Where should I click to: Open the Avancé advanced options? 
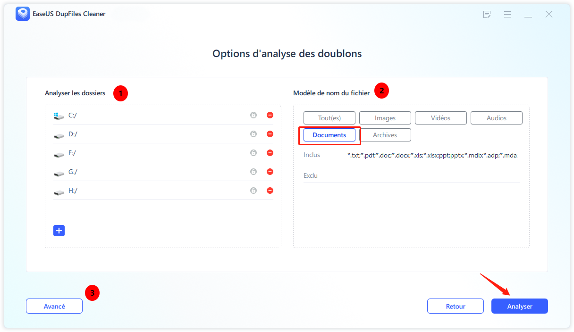point(54,306)
